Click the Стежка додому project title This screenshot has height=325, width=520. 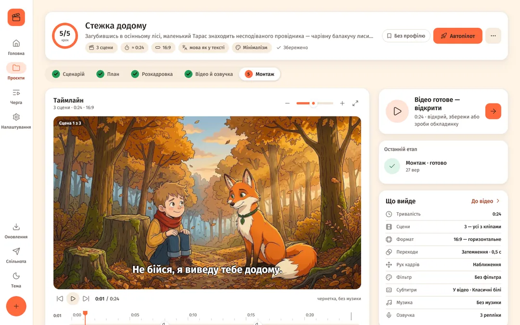click(x=116, y=26)
